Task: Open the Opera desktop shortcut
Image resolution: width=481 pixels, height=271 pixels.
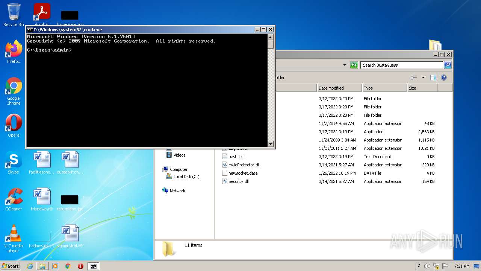Action: point(14,126)
